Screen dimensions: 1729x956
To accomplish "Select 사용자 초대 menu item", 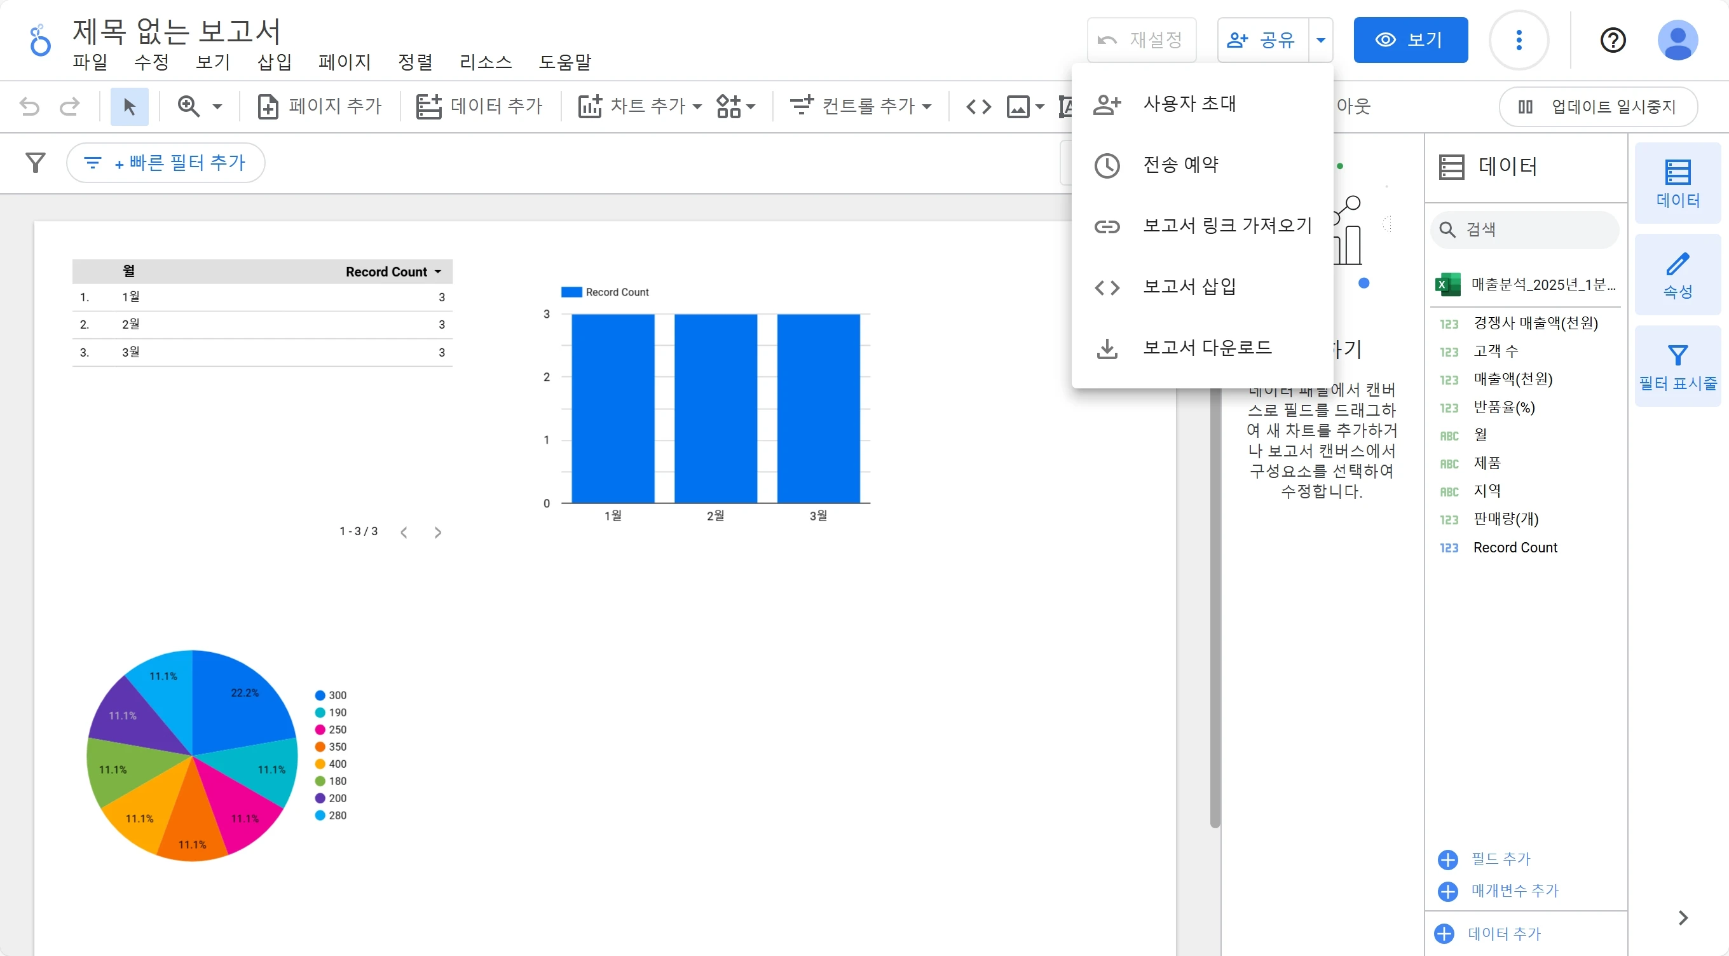I will pyautogui.click(x=1201, y=104).
